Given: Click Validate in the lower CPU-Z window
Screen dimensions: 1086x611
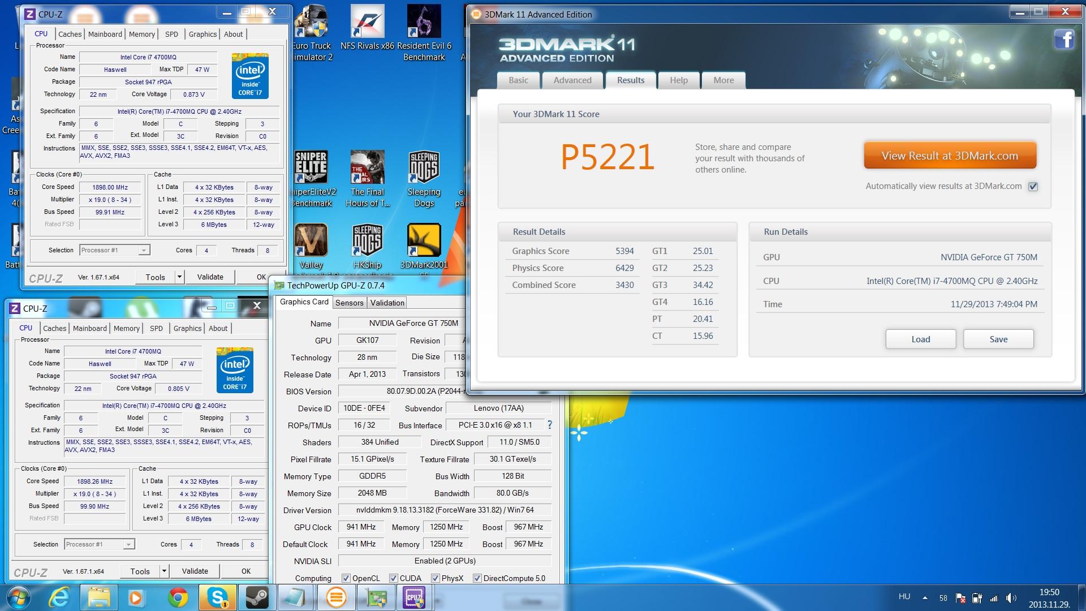Looking at the screenshot, I should [x=195, y=571].
